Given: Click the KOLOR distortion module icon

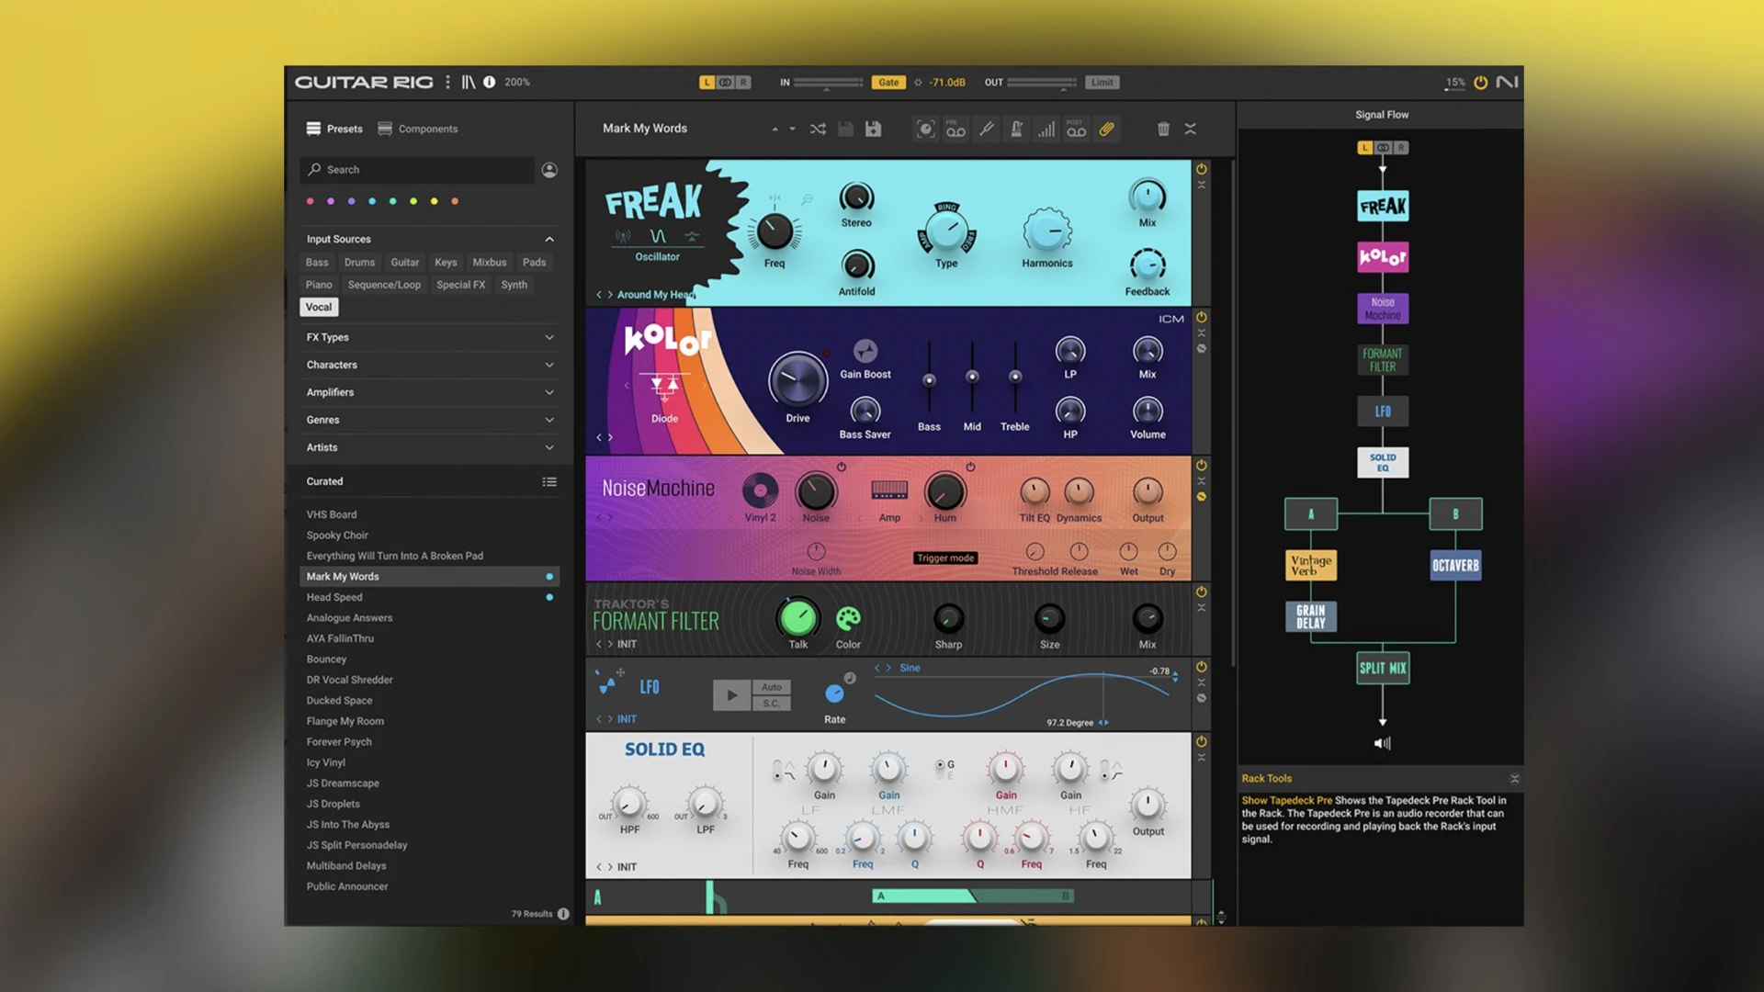Looking at the screenshot, I should click(x=1381, y=257).
